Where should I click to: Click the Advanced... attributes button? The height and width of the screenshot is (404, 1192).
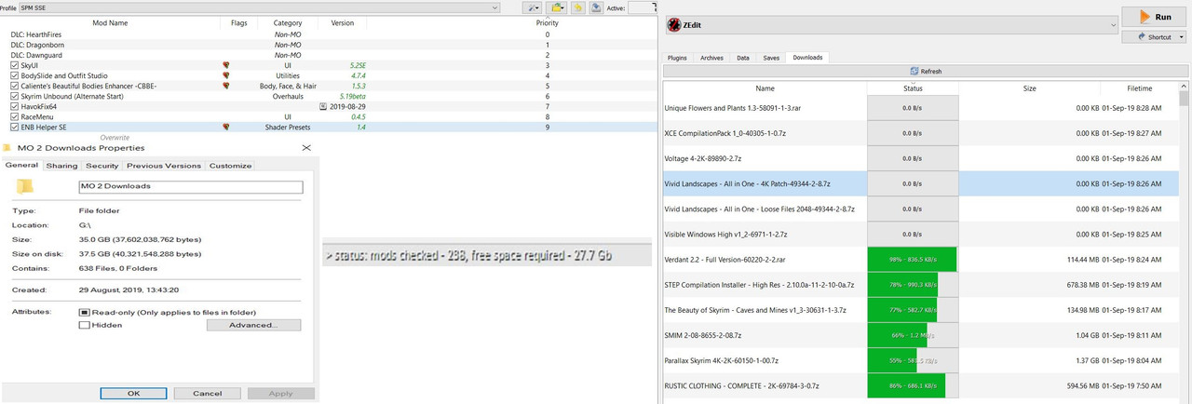pos(253,325)
